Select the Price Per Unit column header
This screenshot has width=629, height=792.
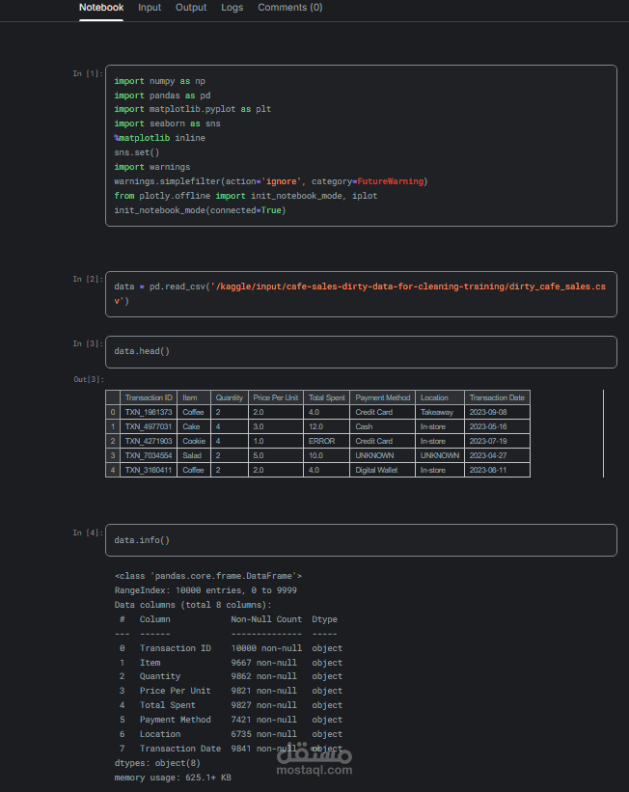(276, 397)
